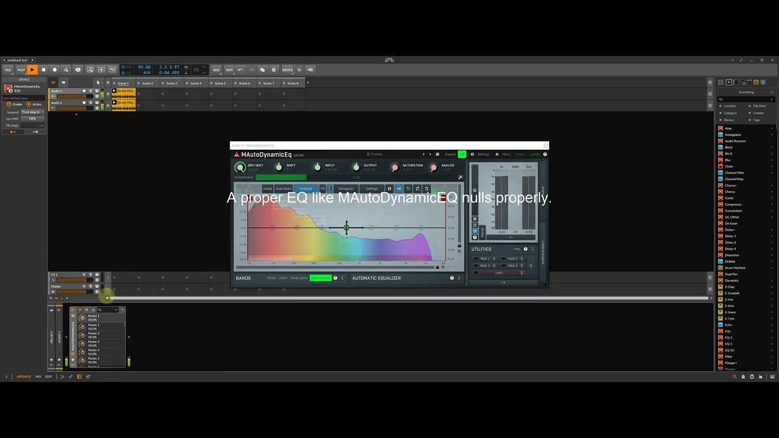Toggle the green Band graphs button
This screenshot has width=779, height=438.
(320, 278)
